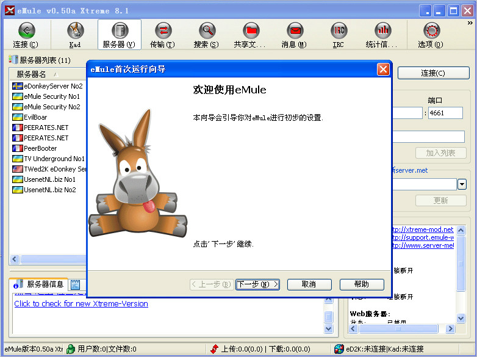Click the flag icon of PeerBooter

tap(17, 148)
